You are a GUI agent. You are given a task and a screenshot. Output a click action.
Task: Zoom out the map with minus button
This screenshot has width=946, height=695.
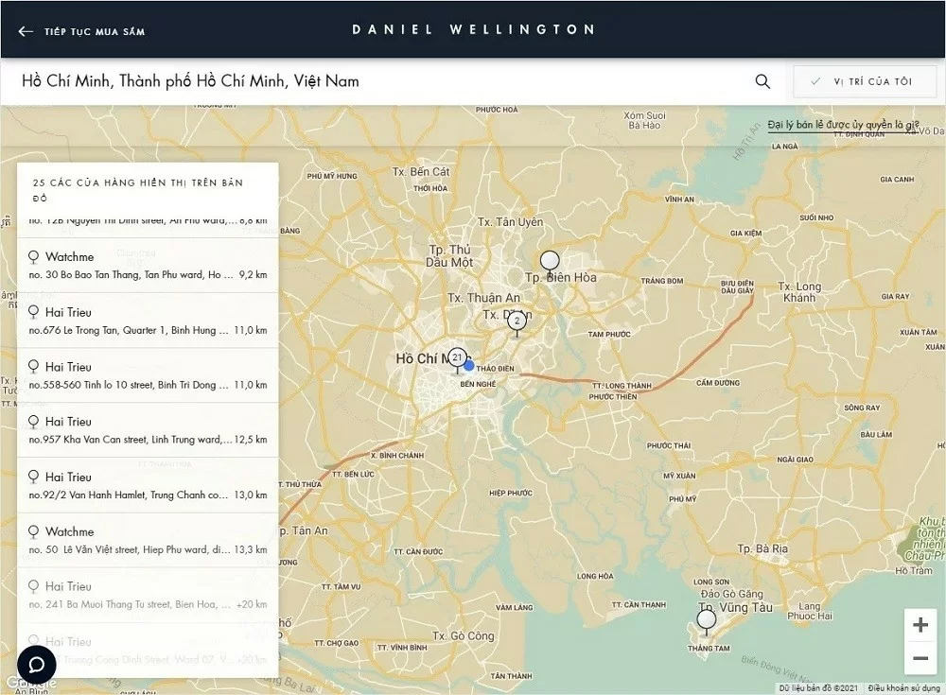tap(920, 658)
